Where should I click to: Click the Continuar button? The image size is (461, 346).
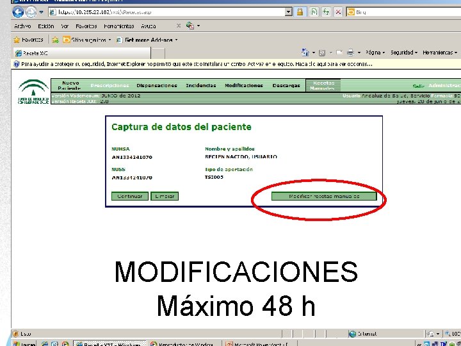coord(129,196)
